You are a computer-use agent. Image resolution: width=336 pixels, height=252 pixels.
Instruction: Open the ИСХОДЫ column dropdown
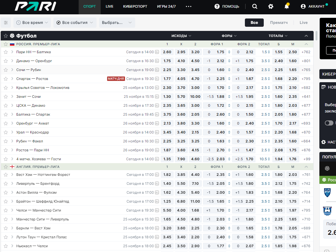181,36
